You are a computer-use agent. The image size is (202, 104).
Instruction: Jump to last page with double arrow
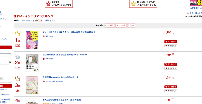tap(133, 25)
